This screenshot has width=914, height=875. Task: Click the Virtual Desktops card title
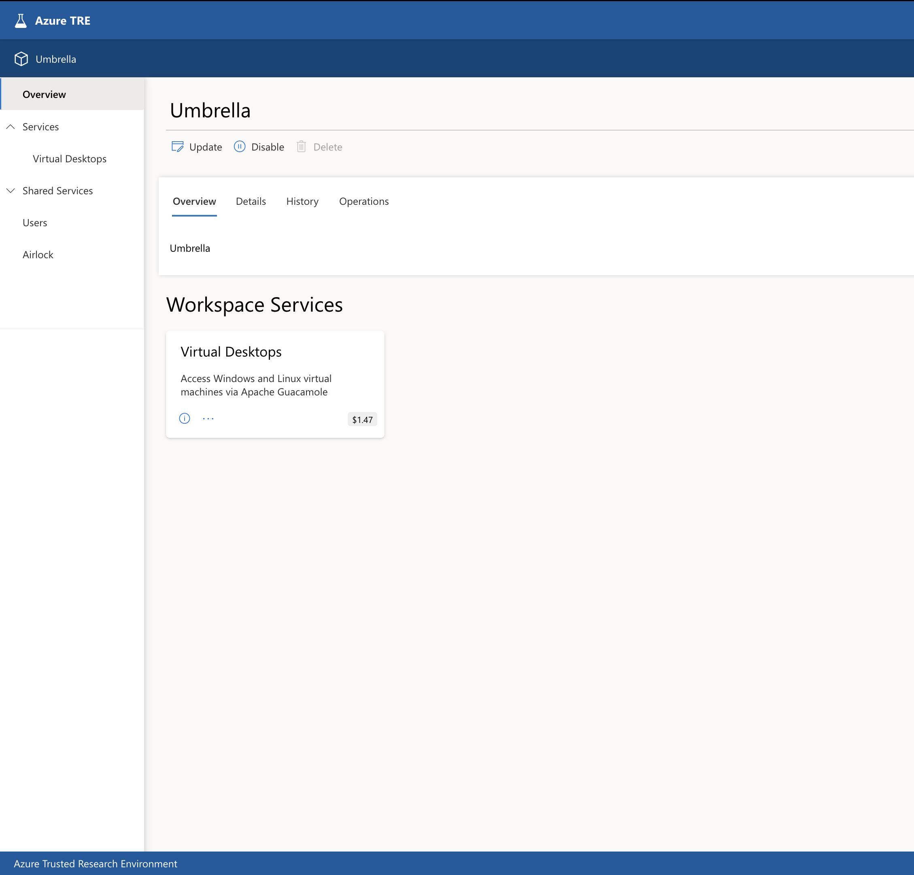[231, 352]
